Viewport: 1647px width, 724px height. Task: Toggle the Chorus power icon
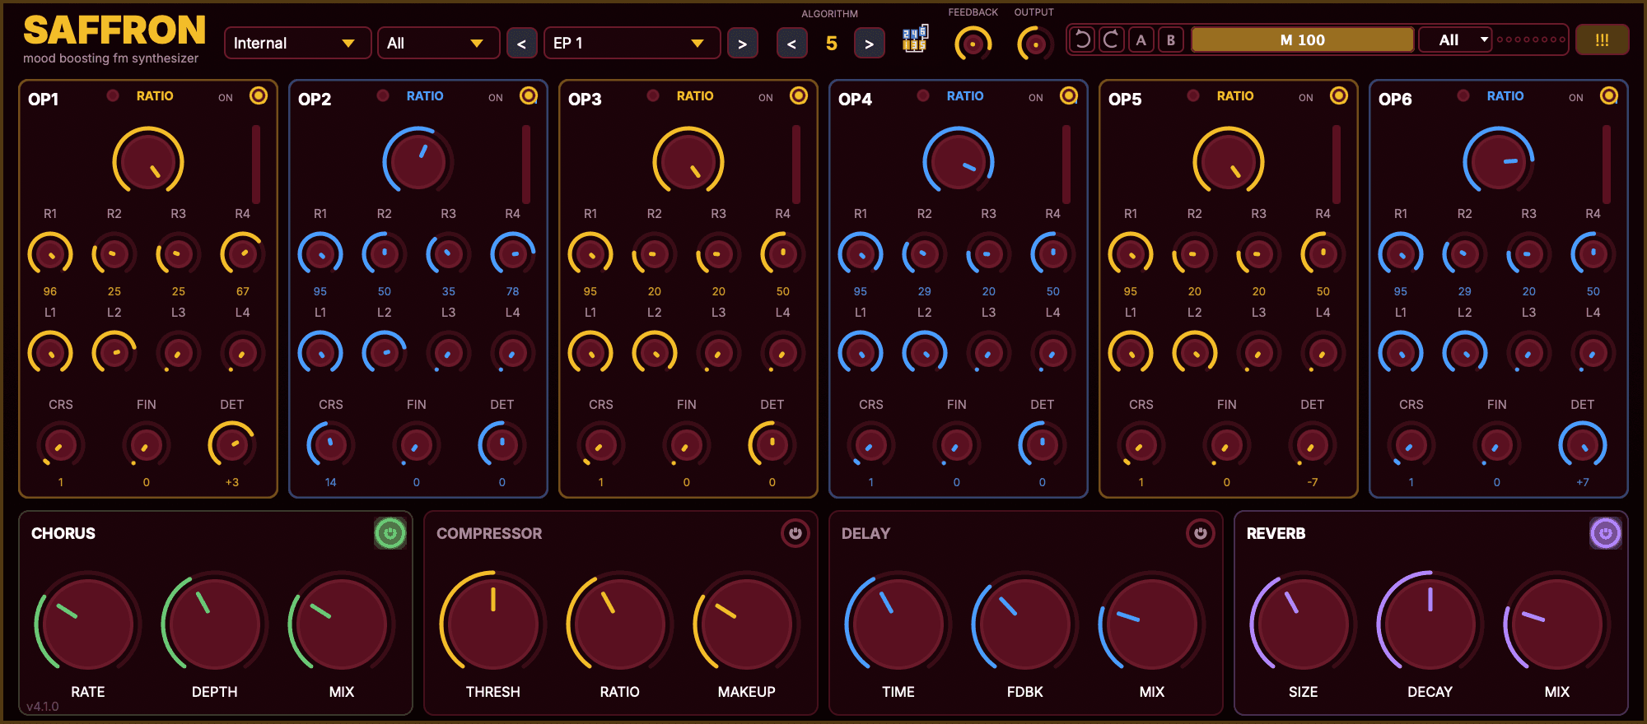tap(390, 533)
